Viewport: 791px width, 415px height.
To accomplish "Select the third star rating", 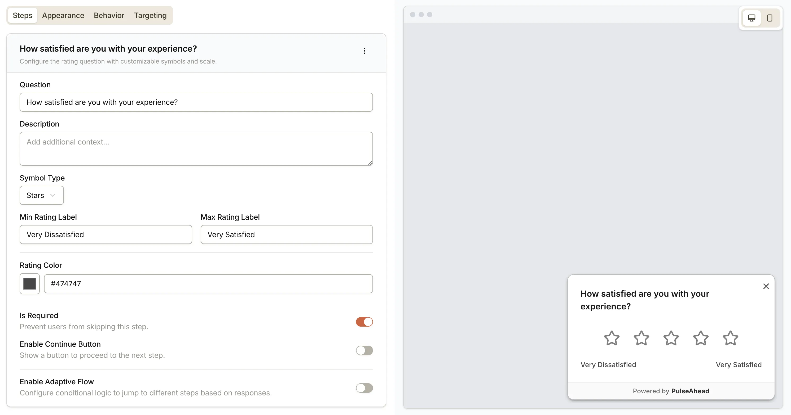I will click(x=671, y=338).
